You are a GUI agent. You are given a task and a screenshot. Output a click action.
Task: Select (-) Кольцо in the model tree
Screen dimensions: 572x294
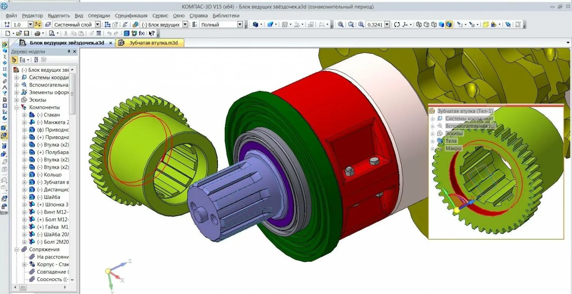(49, 174)
